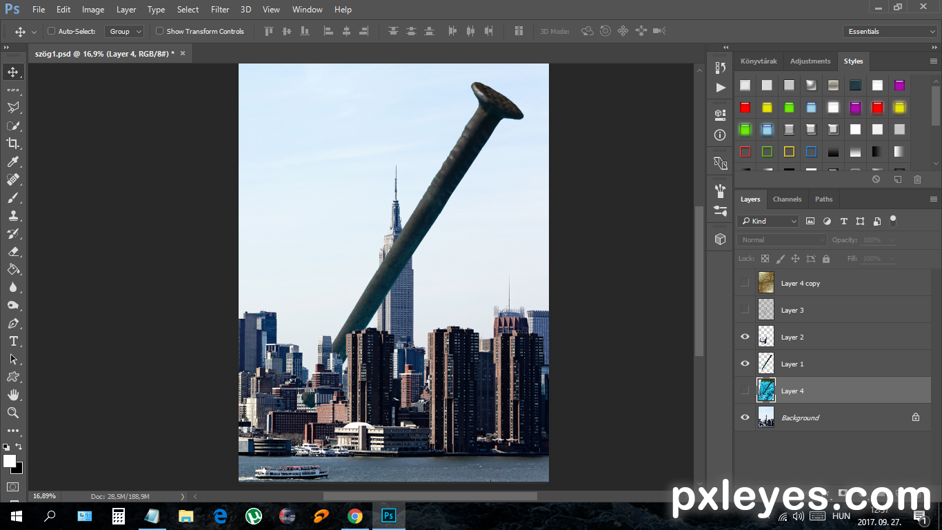Screen dimensions: 942x530
Task: Open Chrome from the Windows taskbar
Action: 354,516
